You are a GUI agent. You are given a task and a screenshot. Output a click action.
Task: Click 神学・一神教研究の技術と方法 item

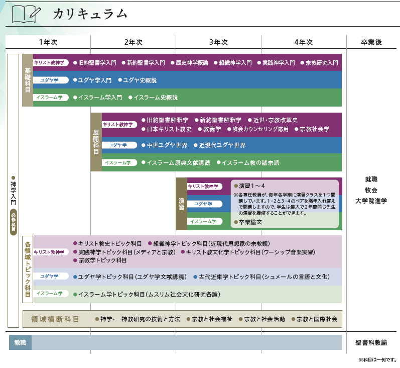[x=138, y=319]
